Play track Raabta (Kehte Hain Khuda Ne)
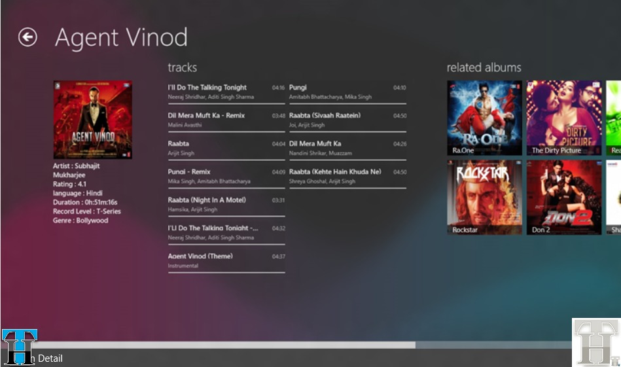621x367 pixels. [x=347, y=177]
